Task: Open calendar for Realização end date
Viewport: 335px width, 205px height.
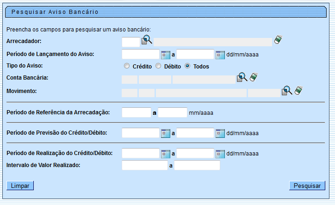Action: click(x=220, y=154)
